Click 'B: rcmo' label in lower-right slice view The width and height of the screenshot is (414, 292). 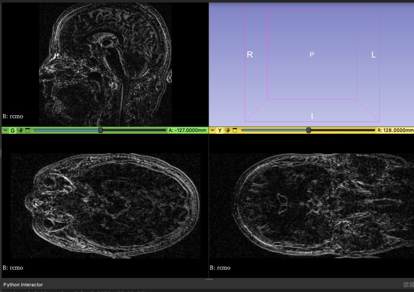pyautogui.click(x=220, y=268)
